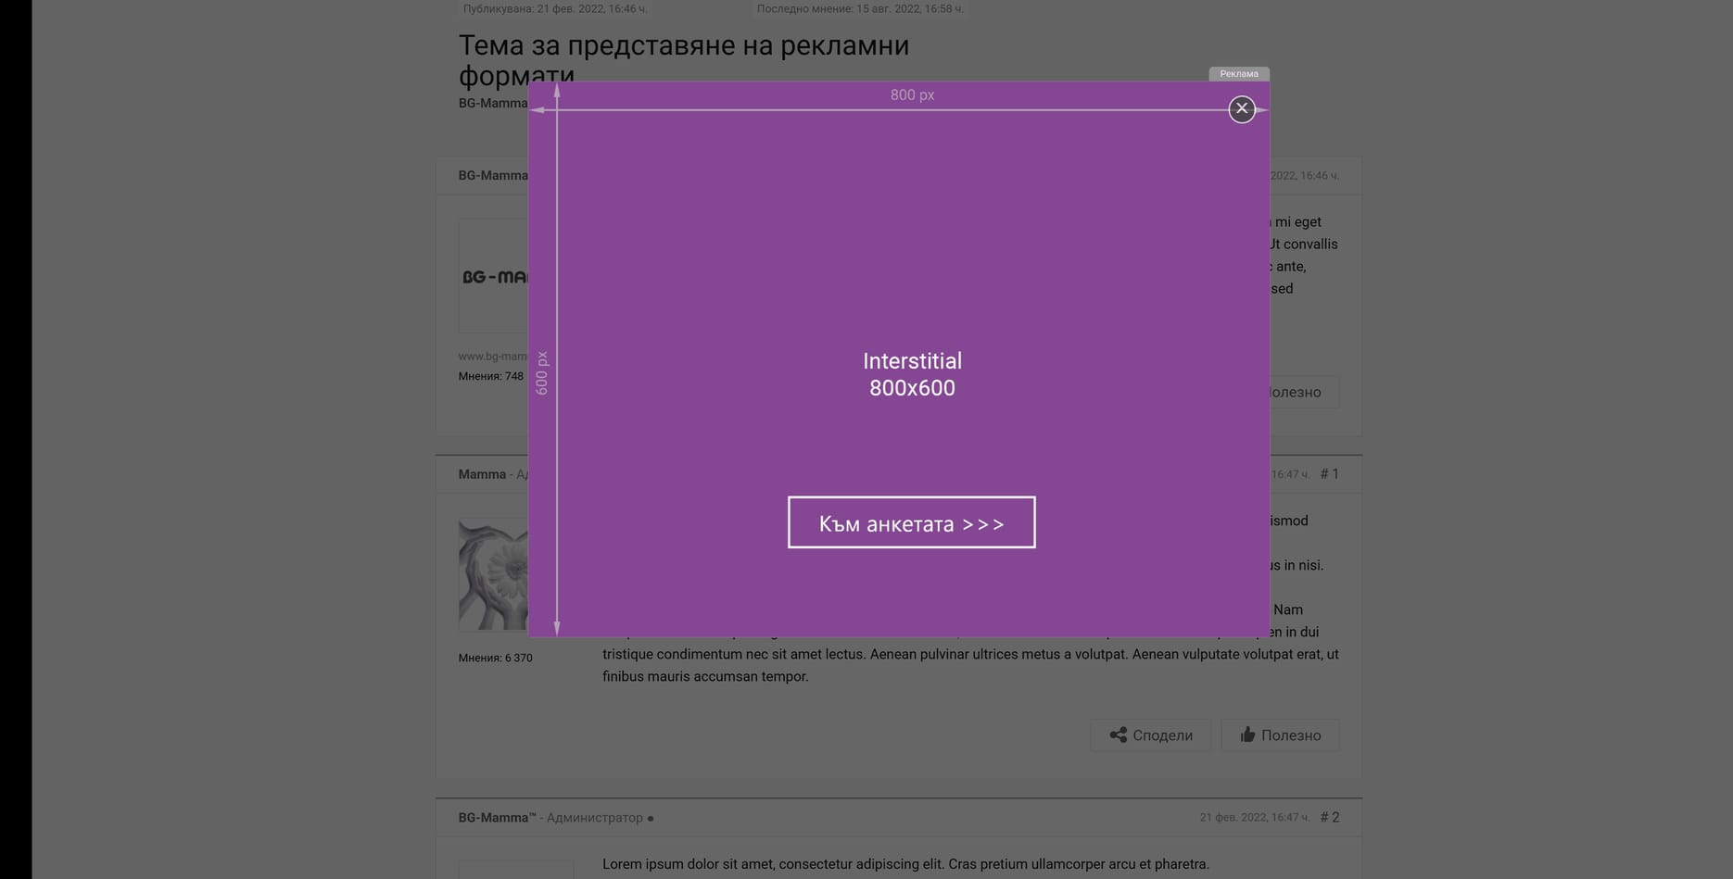Click the Сподели share button

coord(1151,735)
